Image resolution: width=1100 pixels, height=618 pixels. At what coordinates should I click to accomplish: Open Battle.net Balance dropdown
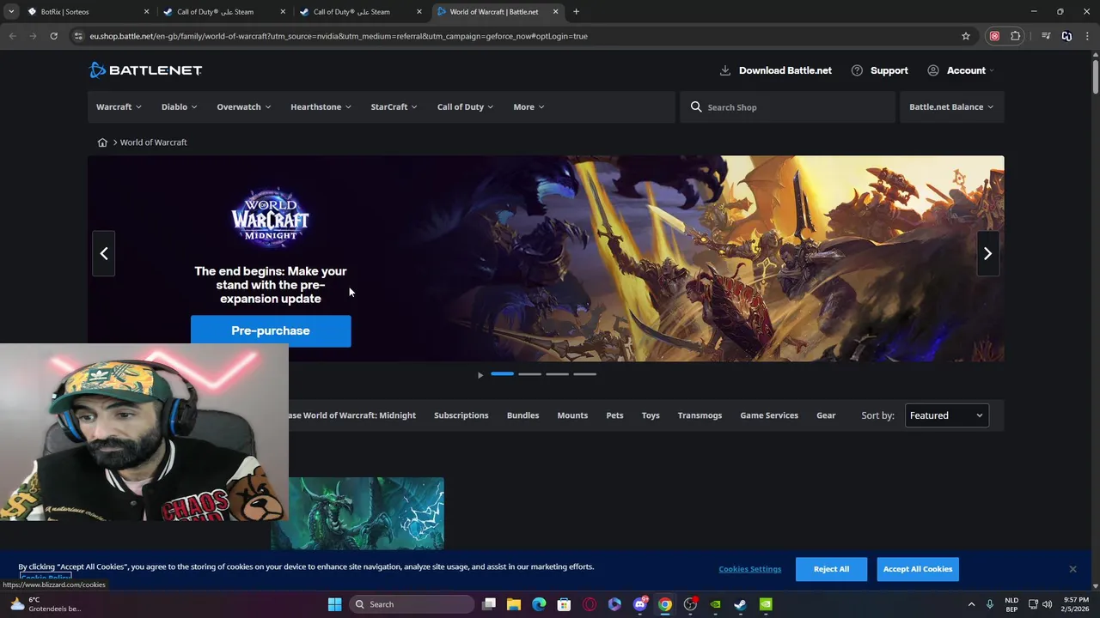(x=951, y=107)
